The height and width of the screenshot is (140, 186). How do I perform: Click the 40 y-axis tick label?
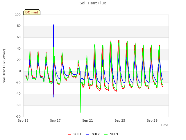19,49
